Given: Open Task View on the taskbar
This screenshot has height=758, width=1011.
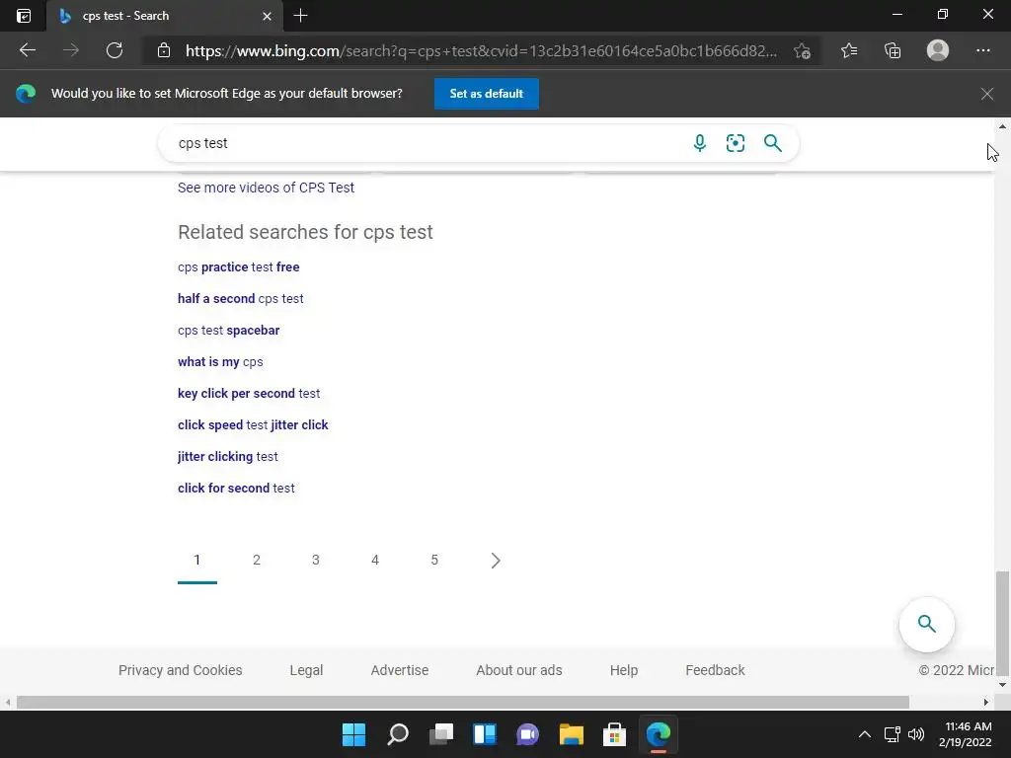Looking at the screenshot, I should [x=441, y=734].
